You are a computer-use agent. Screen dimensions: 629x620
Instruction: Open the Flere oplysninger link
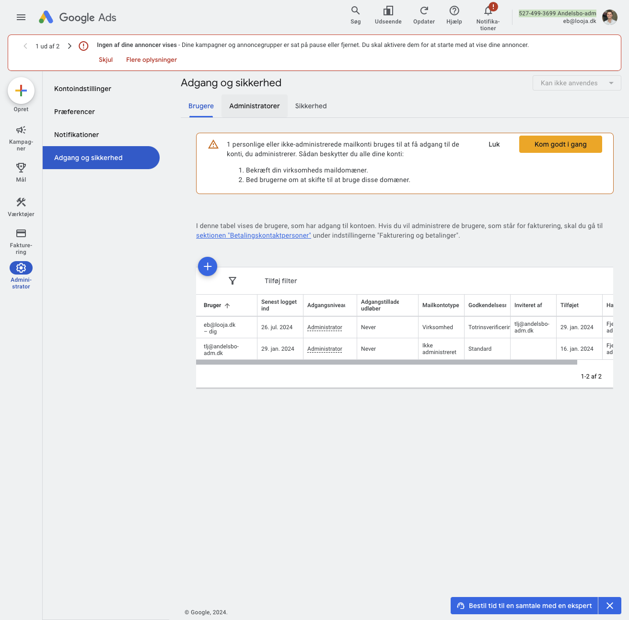[151, 59]
